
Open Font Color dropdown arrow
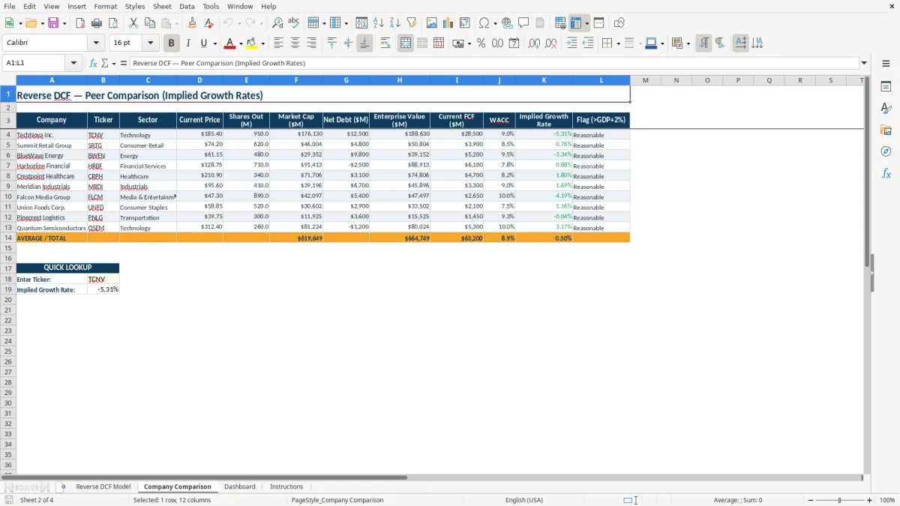[x=240, y=43]
